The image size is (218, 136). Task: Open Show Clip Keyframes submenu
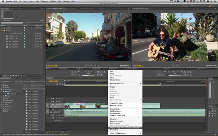click(125, 133)
